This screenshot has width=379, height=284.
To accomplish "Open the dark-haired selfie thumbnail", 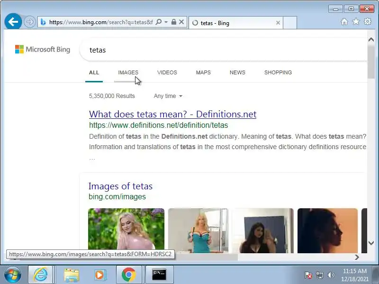I will pyautogui.click(x=263, y=231).
